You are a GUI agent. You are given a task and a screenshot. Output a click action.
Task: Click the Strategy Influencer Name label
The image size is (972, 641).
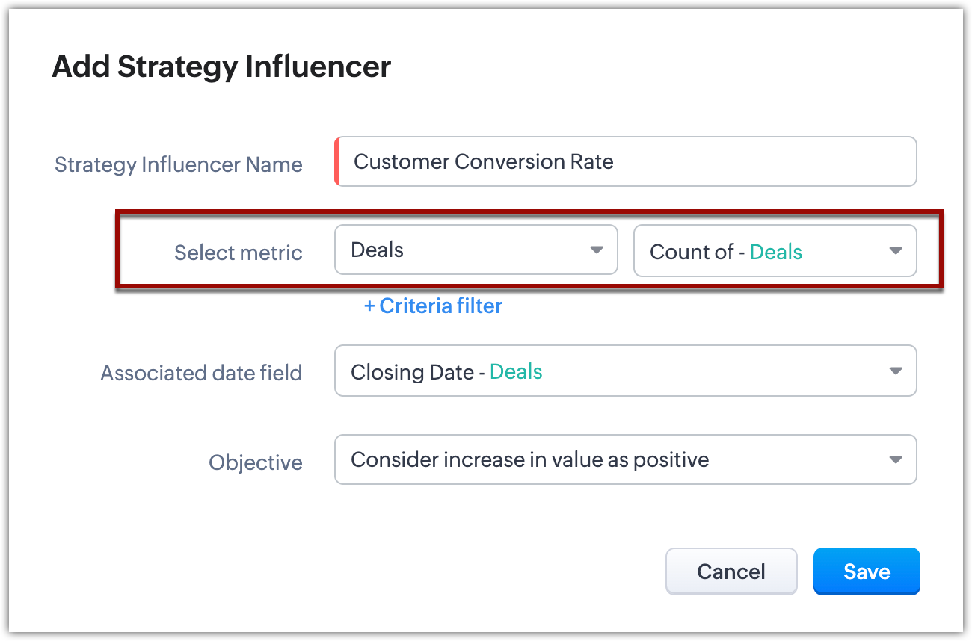179,164
